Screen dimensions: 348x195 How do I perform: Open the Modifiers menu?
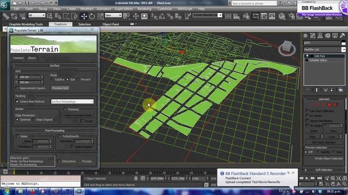coord(86,9)
